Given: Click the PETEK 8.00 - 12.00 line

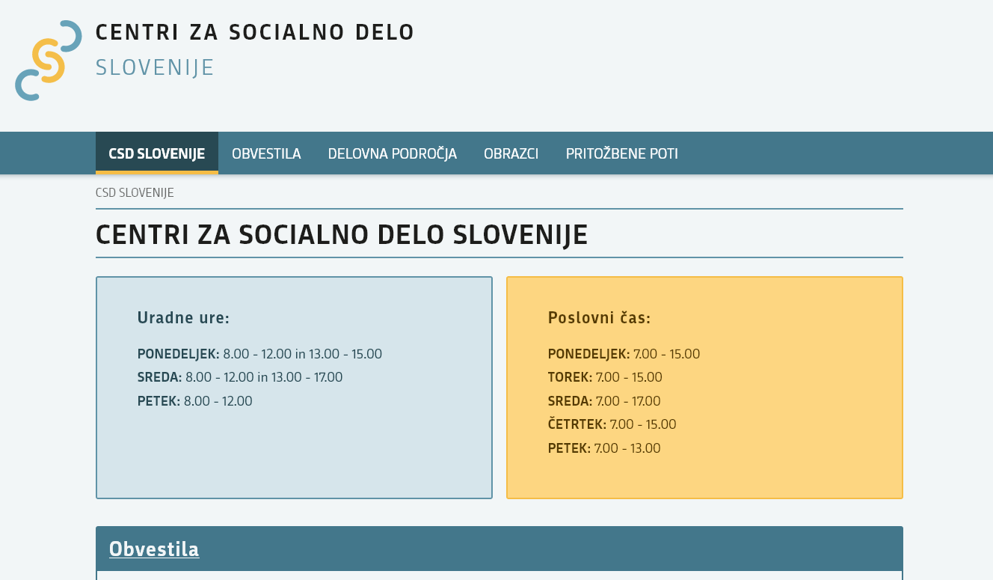Looking at the screenshot, I should pos(195,401).
